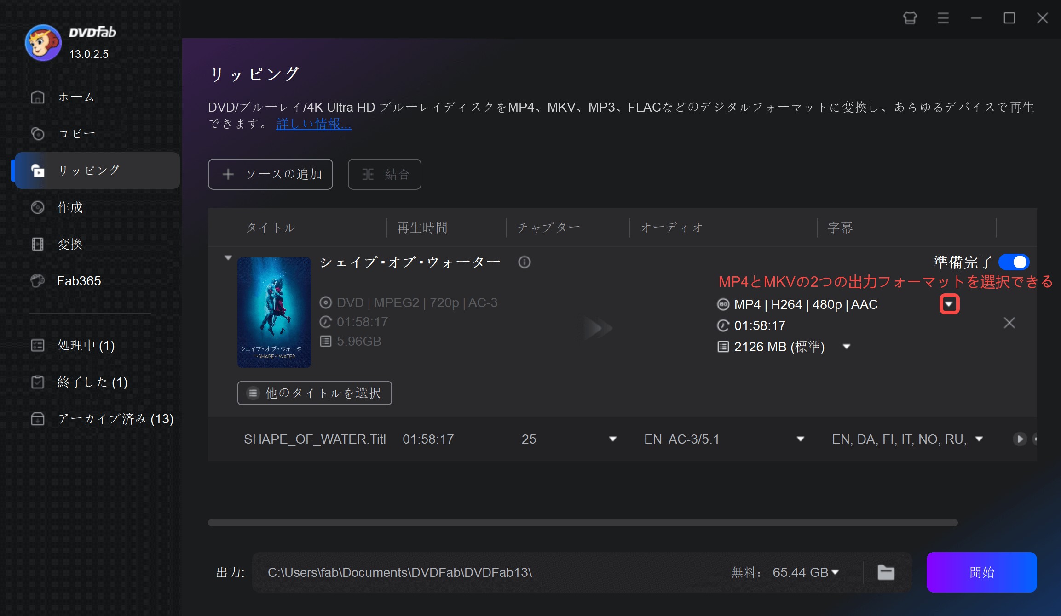Viewport: 1061px width, 616px height.
Task: Click the リッピング folder-play icon
Action: point(38,171)
